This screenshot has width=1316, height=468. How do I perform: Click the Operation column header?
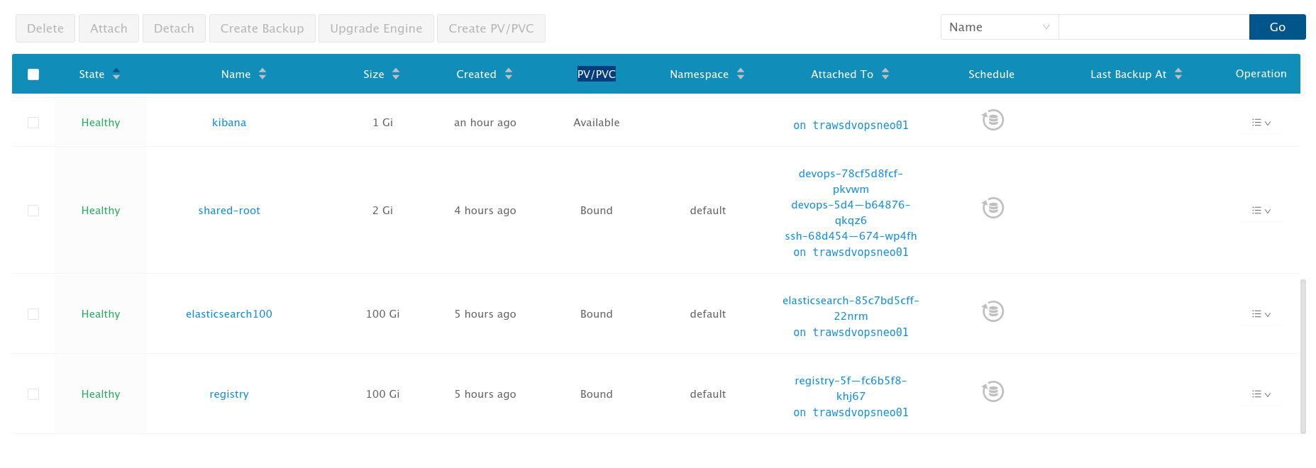click(x=1261, y=74)
